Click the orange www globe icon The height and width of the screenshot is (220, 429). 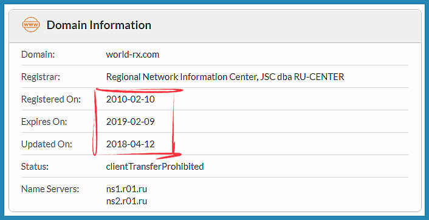tap(31, 25)
